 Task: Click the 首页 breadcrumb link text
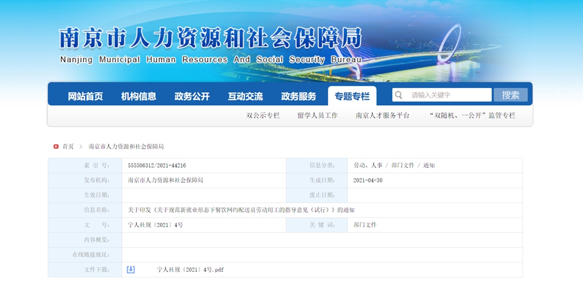pyautogui.click(x=68, y=147)
